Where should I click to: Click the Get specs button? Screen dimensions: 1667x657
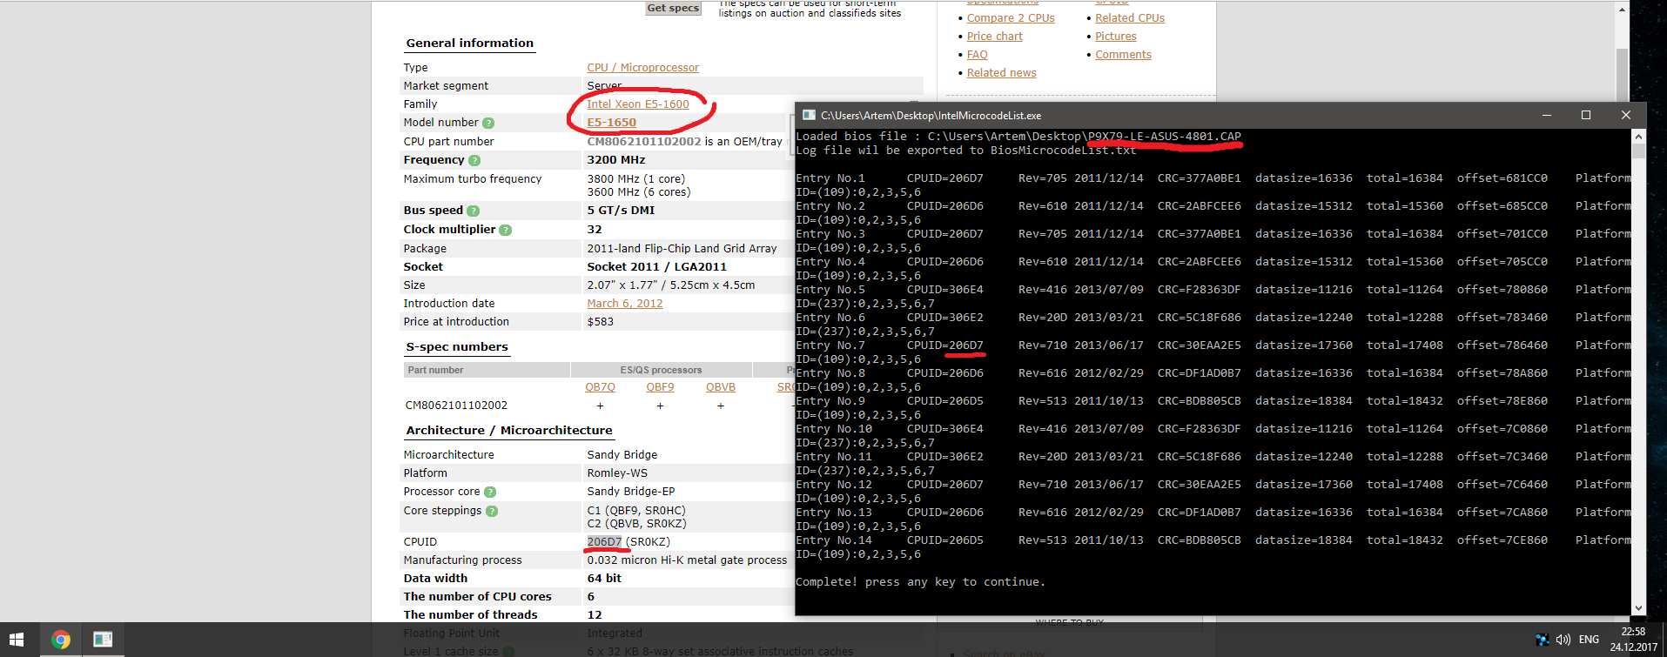click(673, 8)
